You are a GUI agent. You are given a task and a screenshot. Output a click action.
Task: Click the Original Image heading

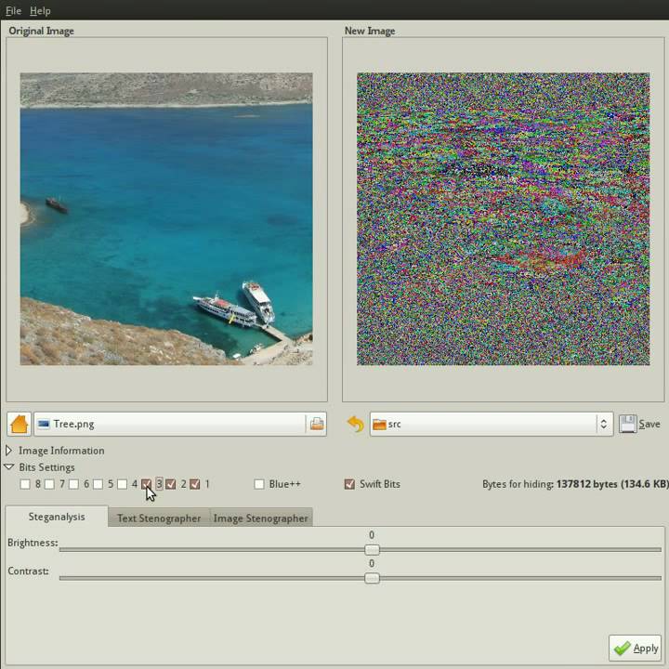coord(42,31)
